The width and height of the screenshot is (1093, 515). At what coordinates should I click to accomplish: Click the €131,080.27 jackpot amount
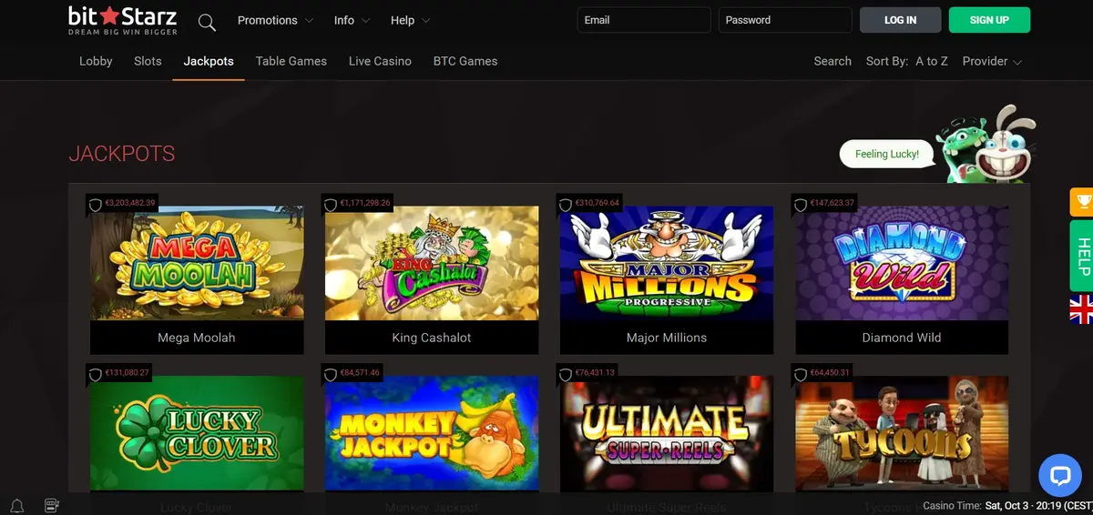[128, 373]
